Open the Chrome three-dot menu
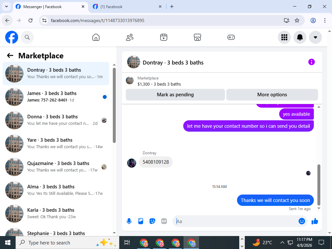332x249 pixels. click(325, 20)
